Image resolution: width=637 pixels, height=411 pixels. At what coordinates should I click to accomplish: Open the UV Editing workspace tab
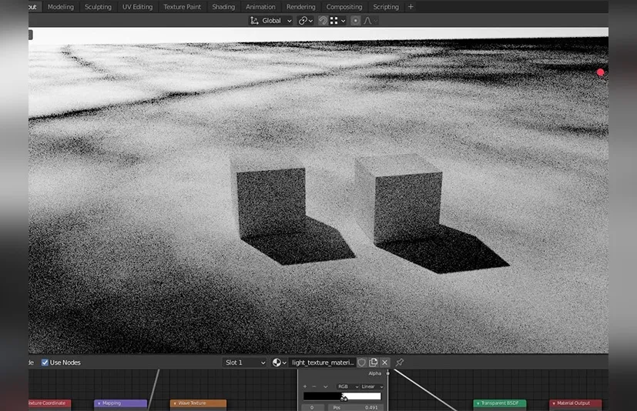(137, 7)
